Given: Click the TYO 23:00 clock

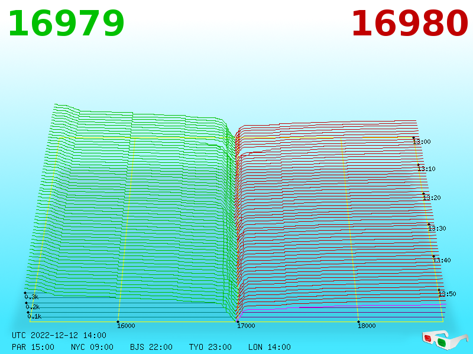Looking at the screenshot, I should coord(210,347).
